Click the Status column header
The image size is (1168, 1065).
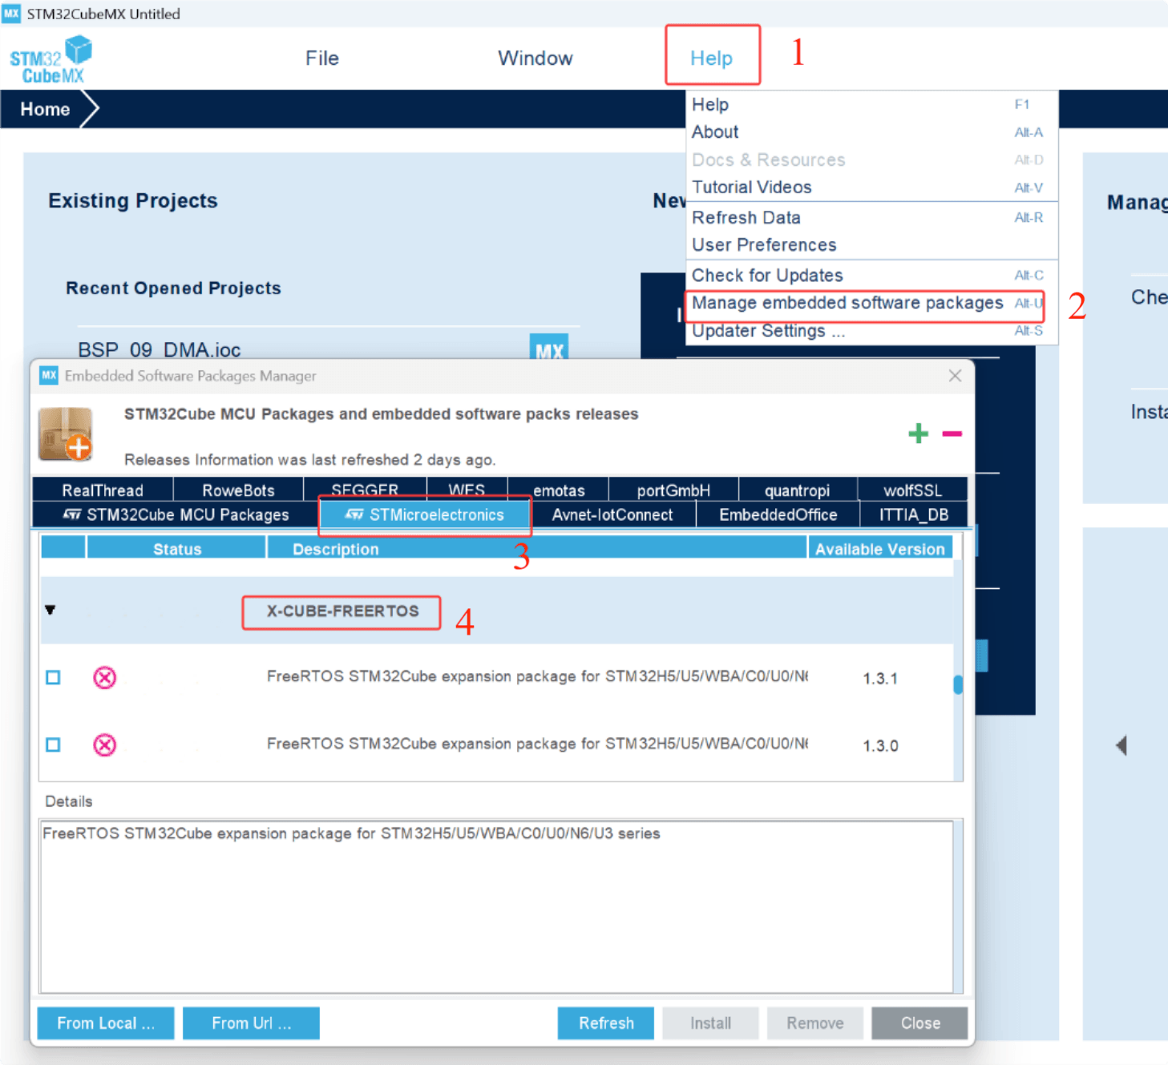(x=176, y=549)
